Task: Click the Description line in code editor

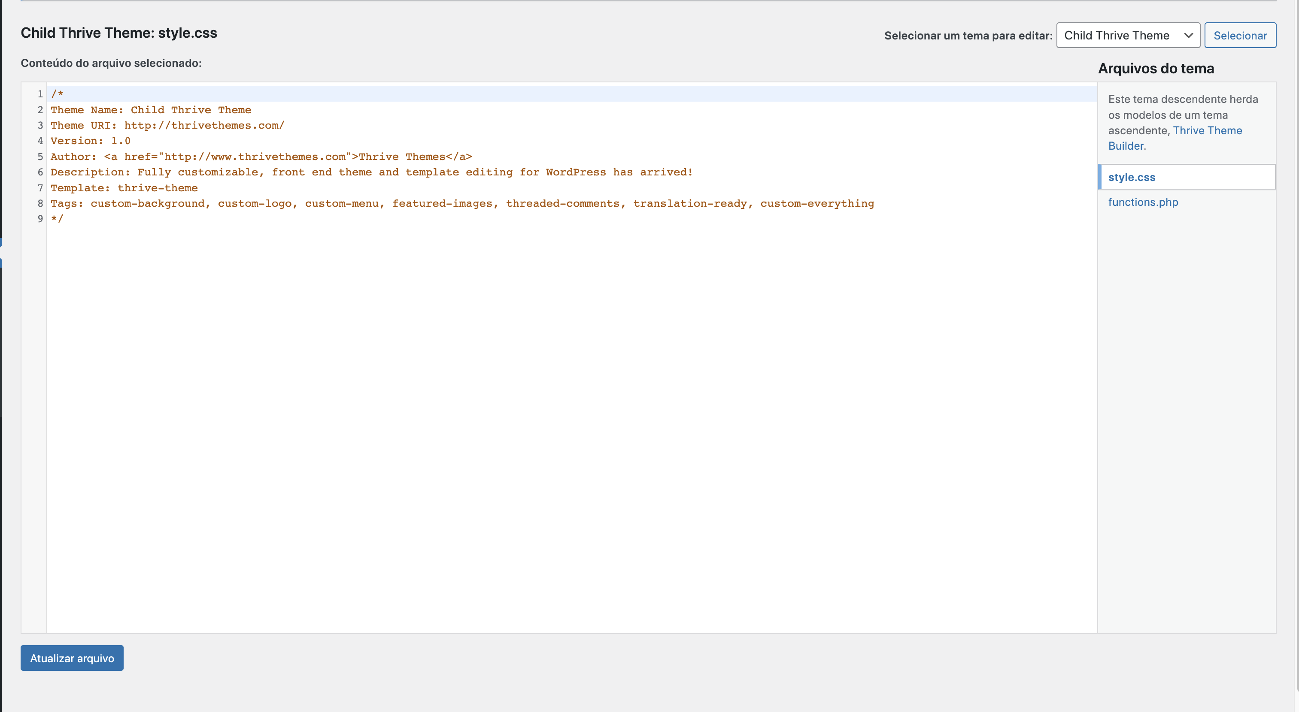Action: click(x=372, y=172)
